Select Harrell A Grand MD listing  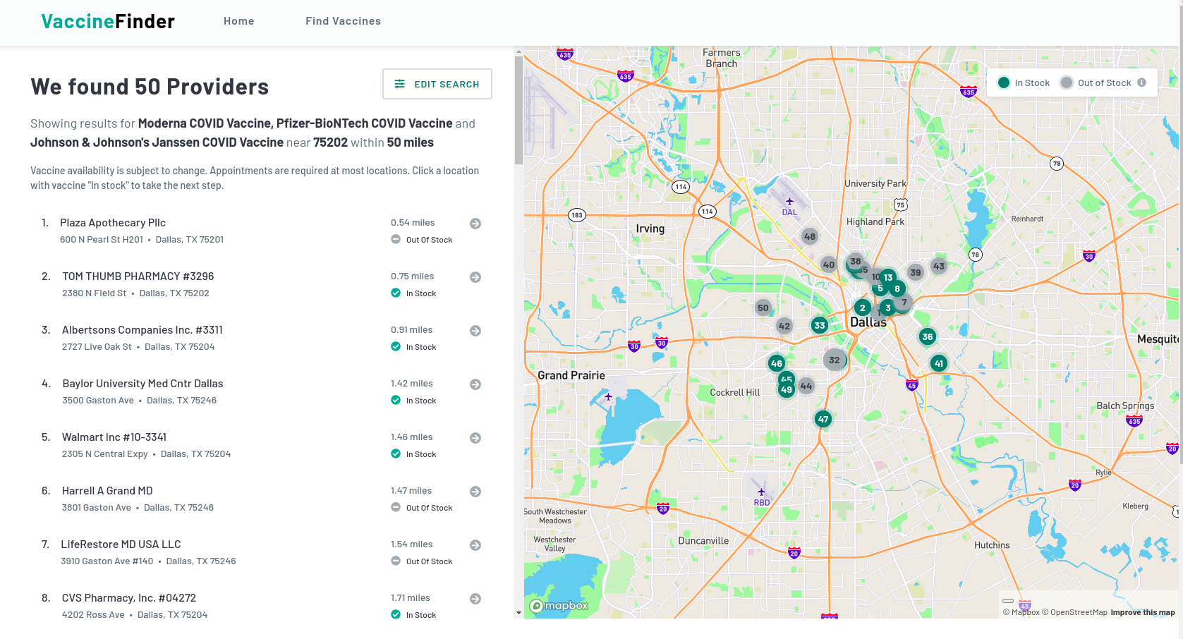tap(261, 499)
